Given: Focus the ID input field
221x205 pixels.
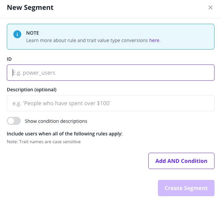Looking at the screenshot, I should (111, 73).
